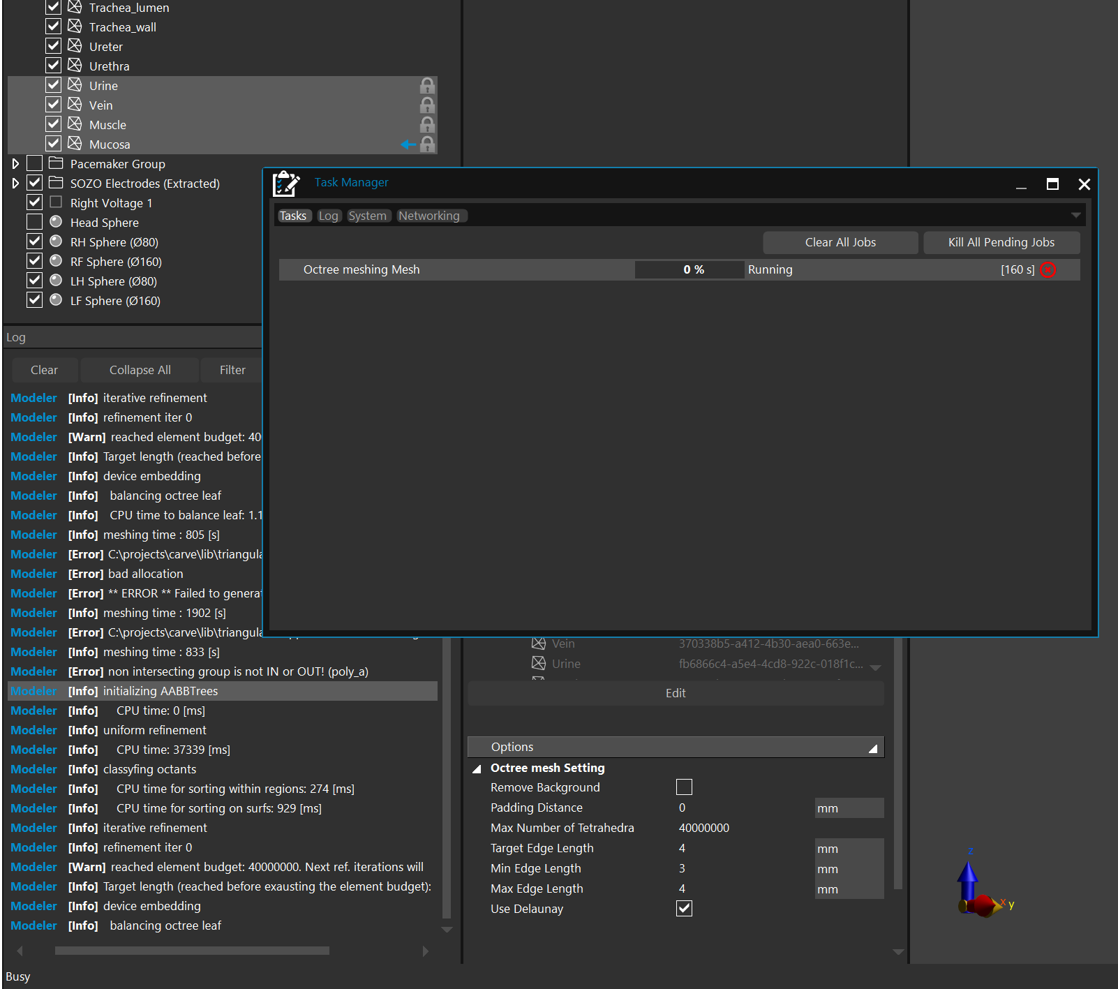This screenshot has width=1118, height=989.
Task: Click Collapse All in the log
Action: click(140, 370)
